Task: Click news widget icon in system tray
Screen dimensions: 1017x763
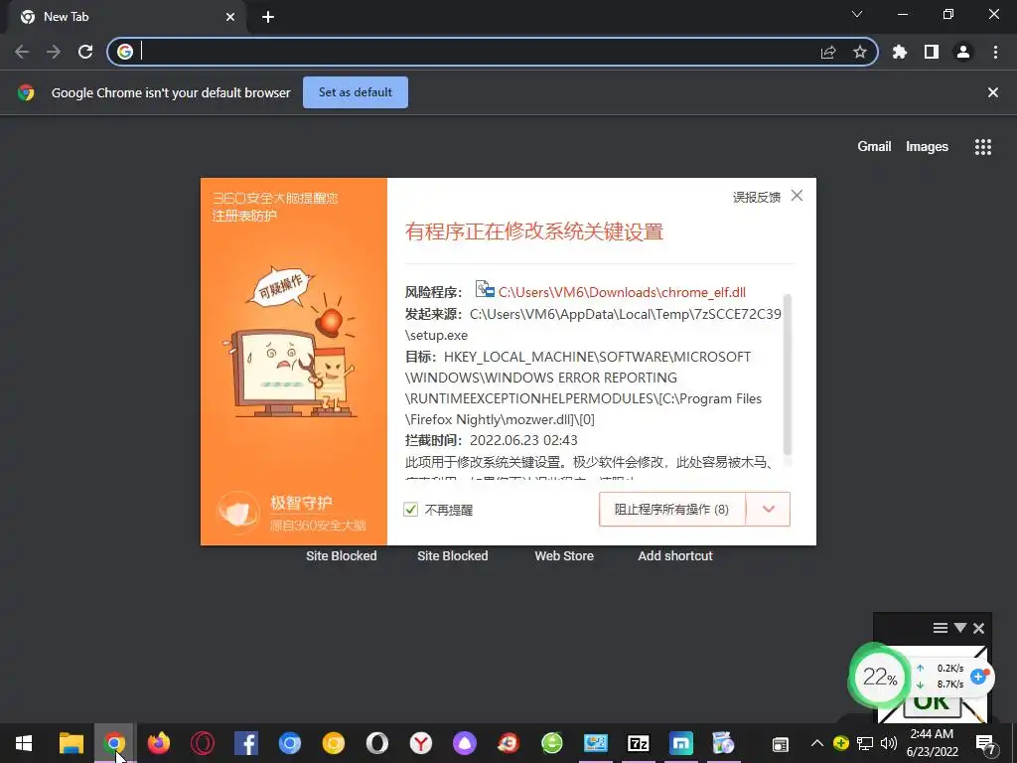Action: 781,745
